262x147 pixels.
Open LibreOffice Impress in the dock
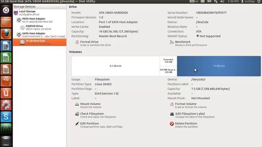point(6,69)
